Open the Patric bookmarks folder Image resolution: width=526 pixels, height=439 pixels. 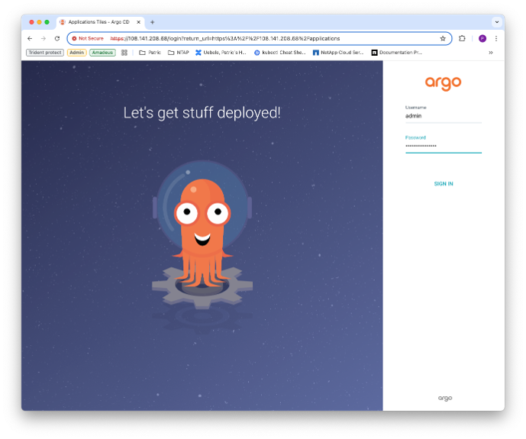150,53
